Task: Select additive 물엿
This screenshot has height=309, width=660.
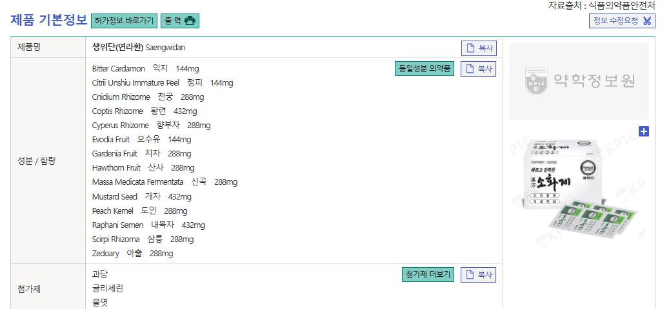Action: [x=100, y=303]
